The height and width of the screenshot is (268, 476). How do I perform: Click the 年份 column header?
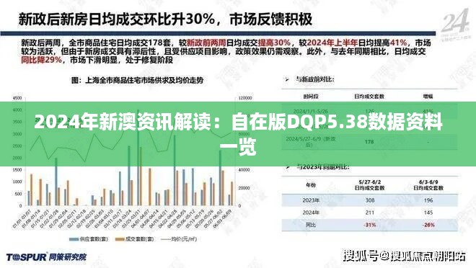click(x=311, y=185)
